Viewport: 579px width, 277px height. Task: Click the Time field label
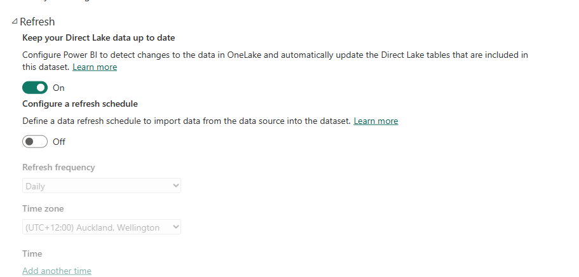32,253
